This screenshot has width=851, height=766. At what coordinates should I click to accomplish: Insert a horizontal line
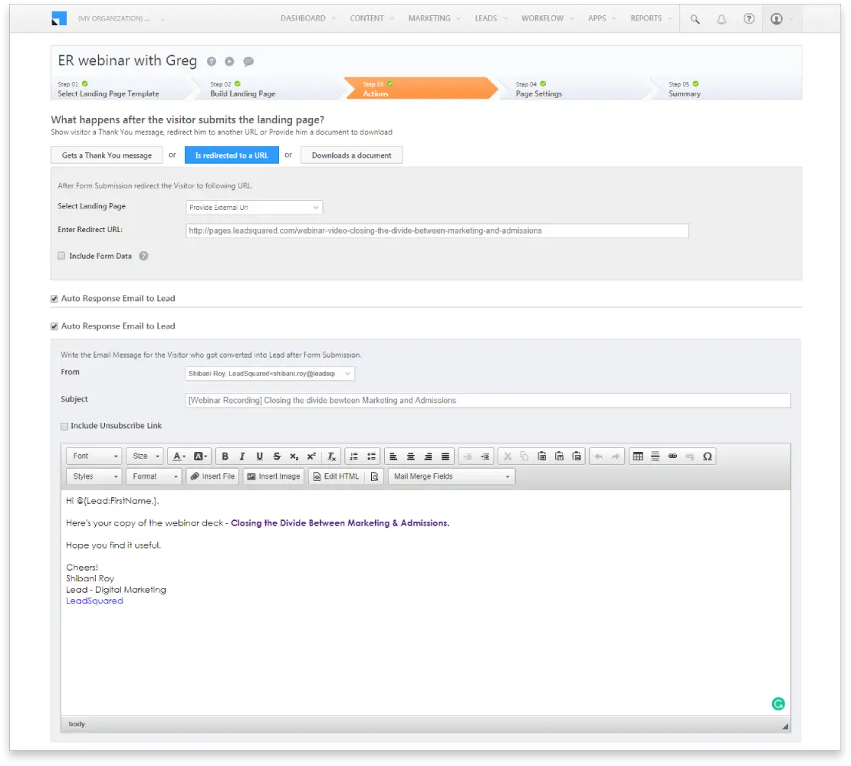click(655, 457)
